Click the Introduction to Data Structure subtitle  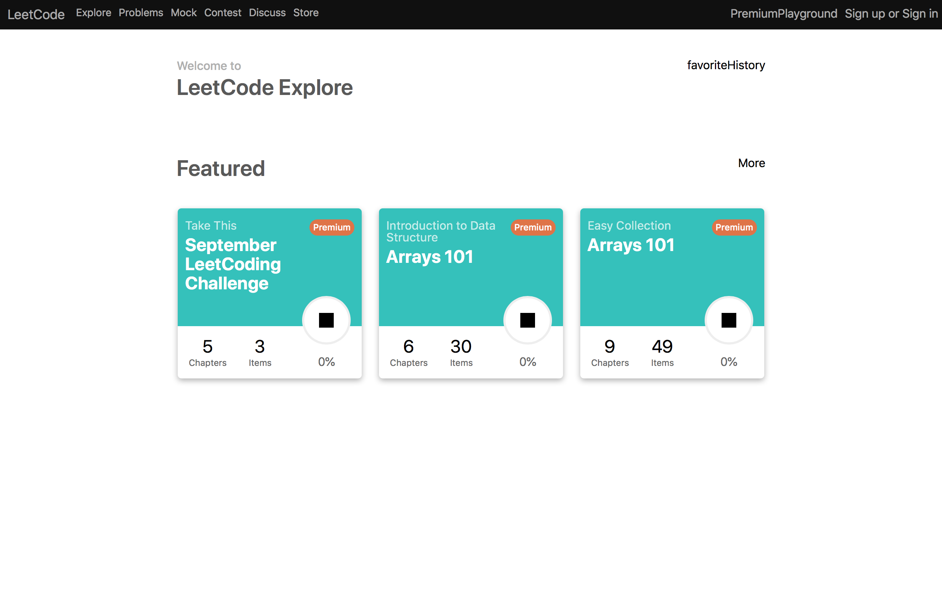[x=440, y=232]
